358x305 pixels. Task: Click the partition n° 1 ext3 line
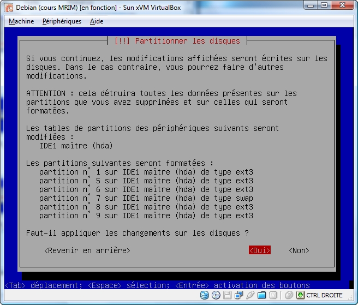point(146,172)
